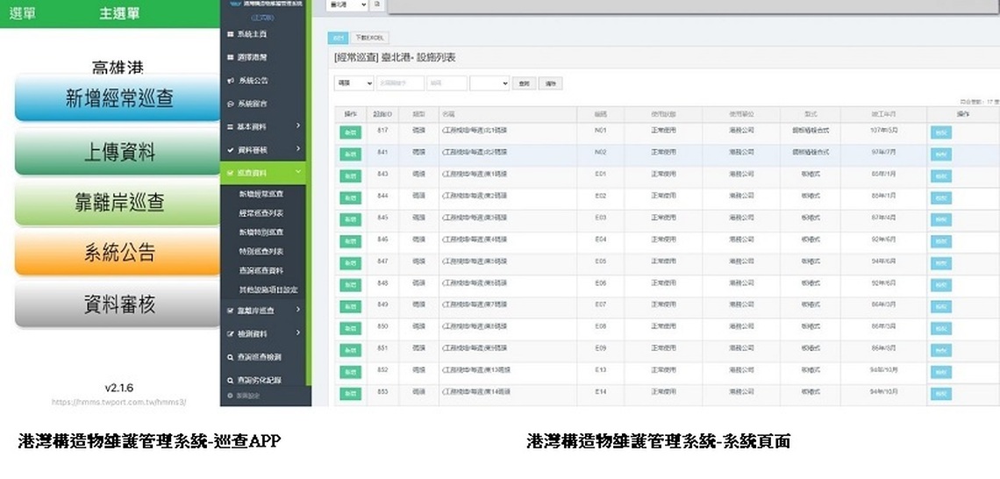This screenshot has height=479, width=1000.
Task: Tap the 資料審核 gray button in the app
Action: click(118, 304)
